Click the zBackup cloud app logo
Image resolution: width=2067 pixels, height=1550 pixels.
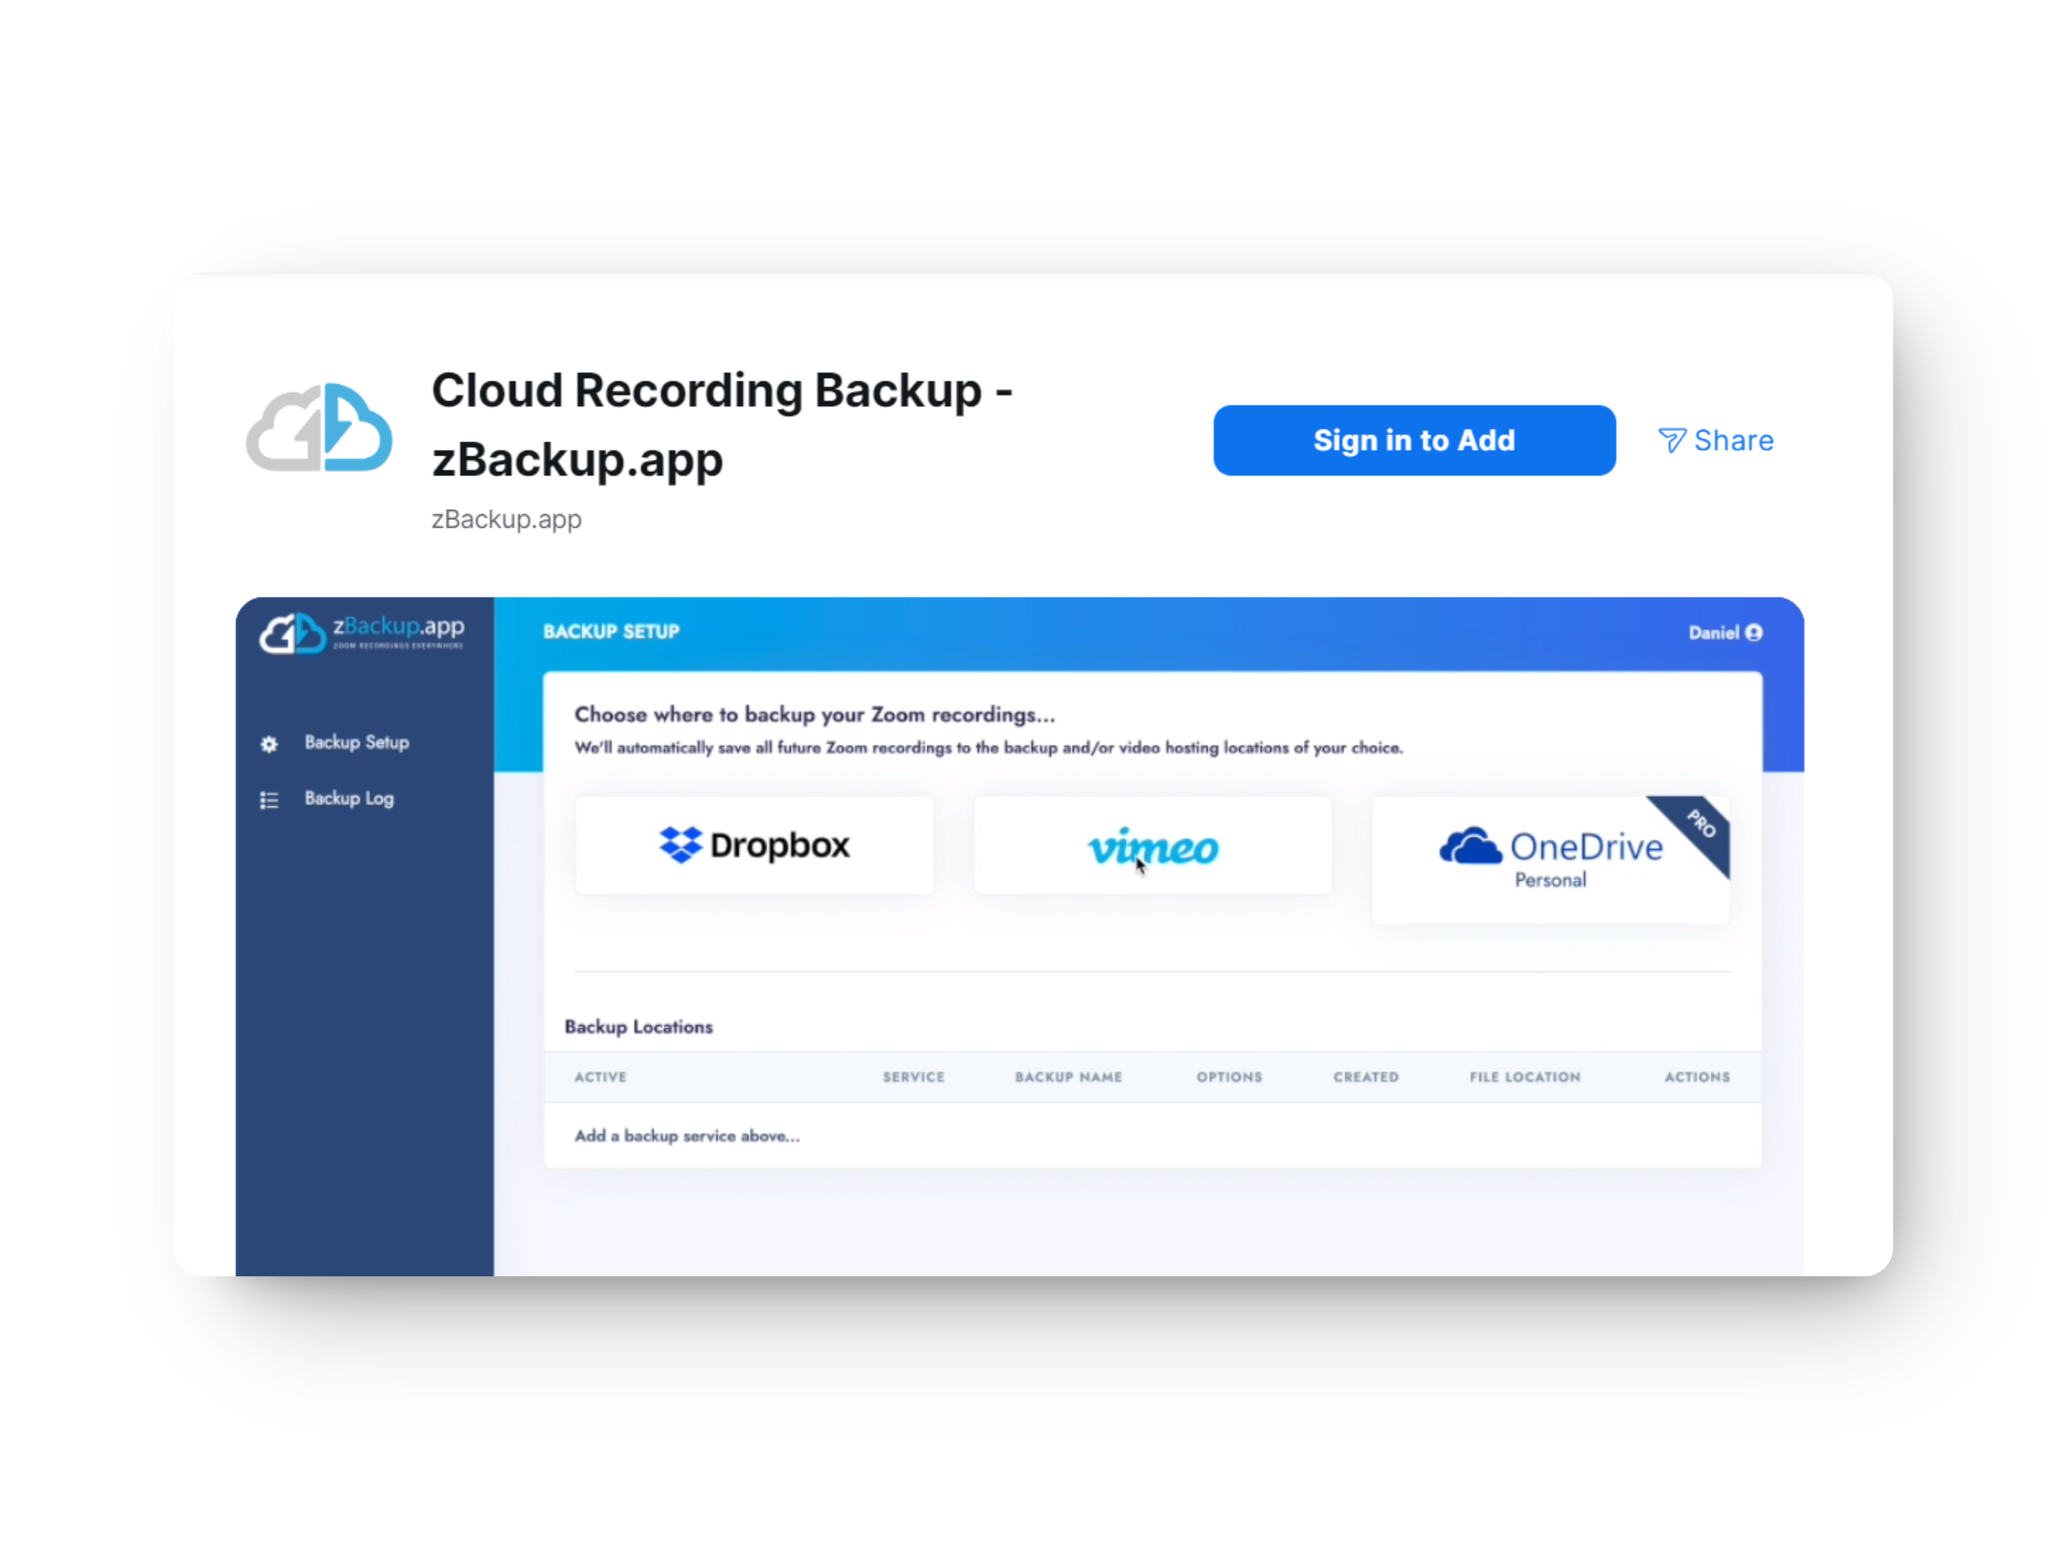click(x=319, y=429)
